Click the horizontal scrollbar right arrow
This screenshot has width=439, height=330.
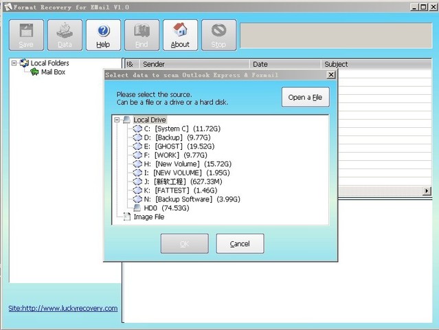pos(427,190)
